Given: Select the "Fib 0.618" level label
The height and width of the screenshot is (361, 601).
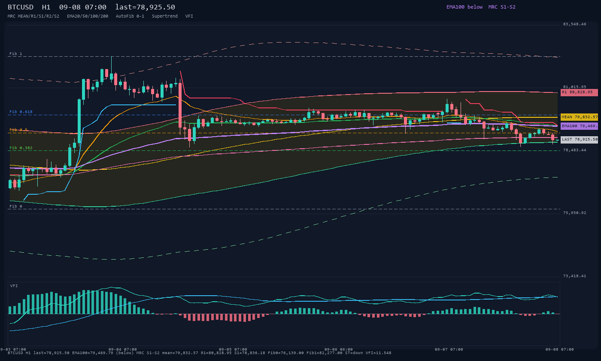Looking at the screenshot, I should coord(21,112).
